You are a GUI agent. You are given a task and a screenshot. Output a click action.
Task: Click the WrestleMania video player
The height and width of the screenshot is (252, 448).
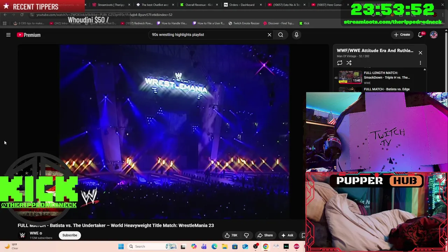(174, 131)
